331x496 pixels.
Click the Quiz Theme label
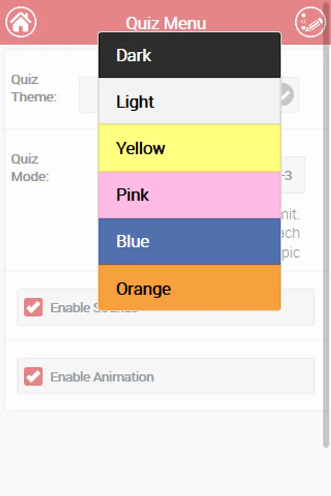(34, 88)
